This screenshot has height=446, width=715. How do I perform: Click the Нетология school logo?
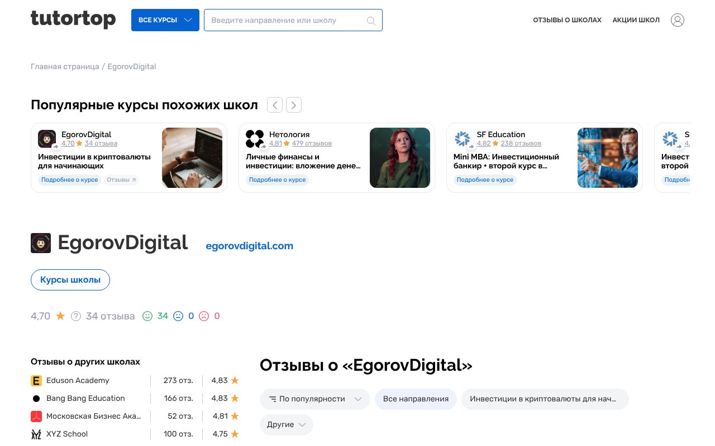(x=255, y=138)
